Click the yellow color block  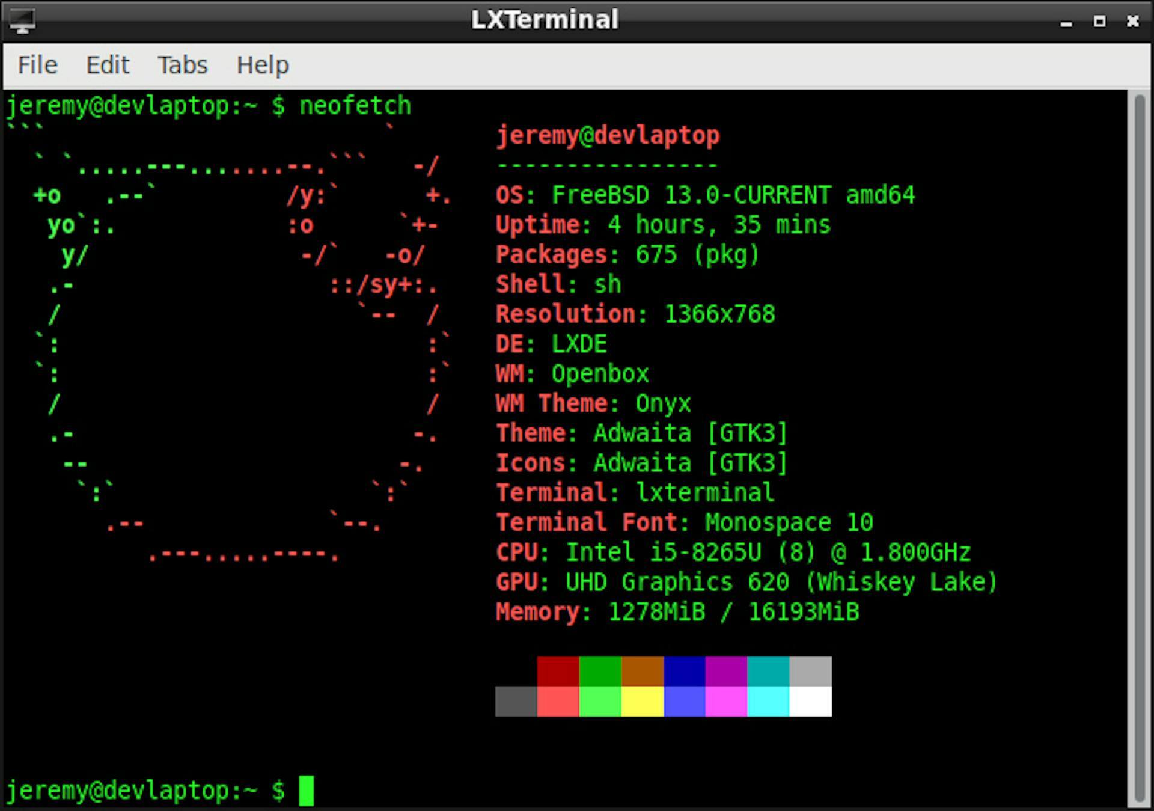[643, 701]
